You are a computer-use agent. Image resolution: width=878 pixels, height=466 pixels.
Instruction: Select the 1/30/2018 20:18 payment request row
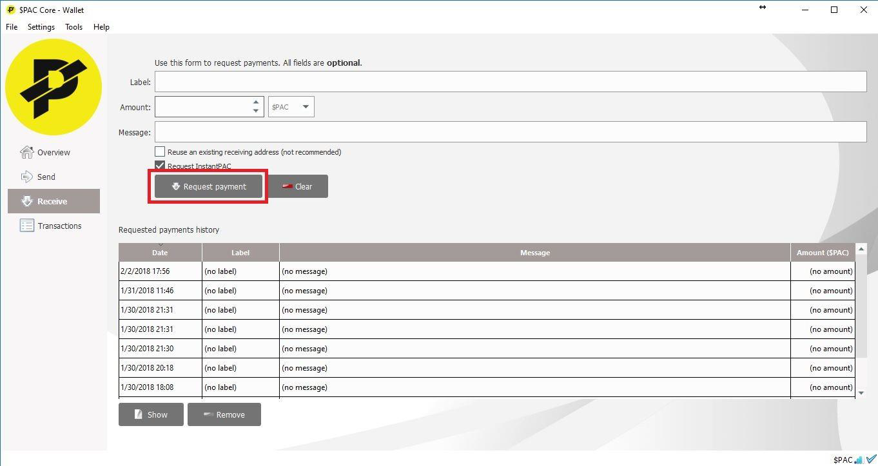487,368
